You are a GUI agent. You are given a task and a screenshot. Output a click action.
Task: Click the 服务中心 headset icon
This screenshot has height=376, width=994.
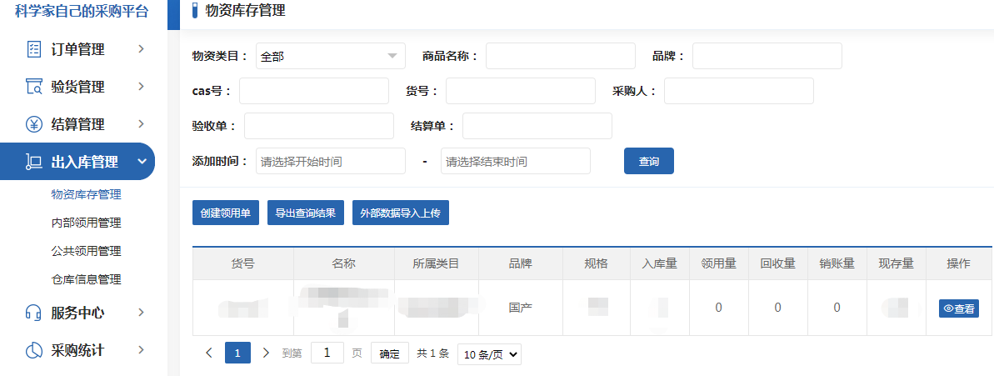pyautogui.click(x=33, y=313)
